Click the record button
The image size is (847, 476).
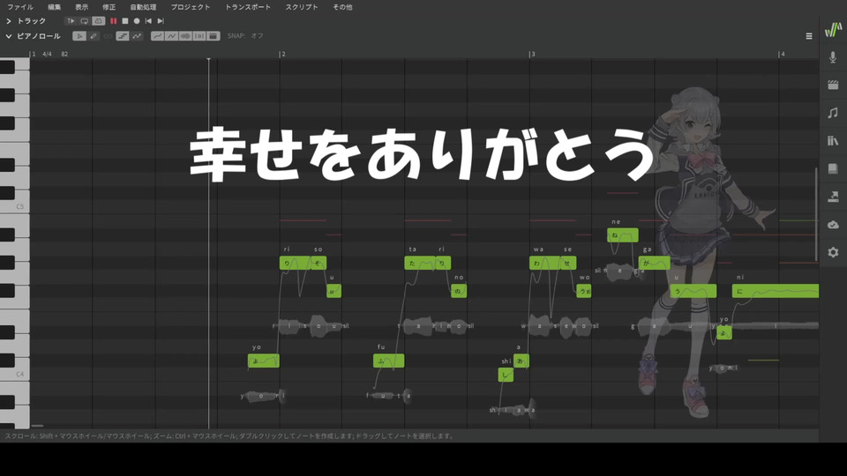pyautogui.click(x=137, y=21)
